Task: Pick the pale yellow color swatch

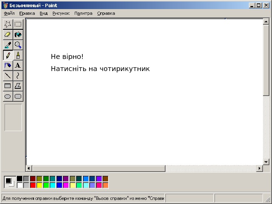Action: [72, 185]
